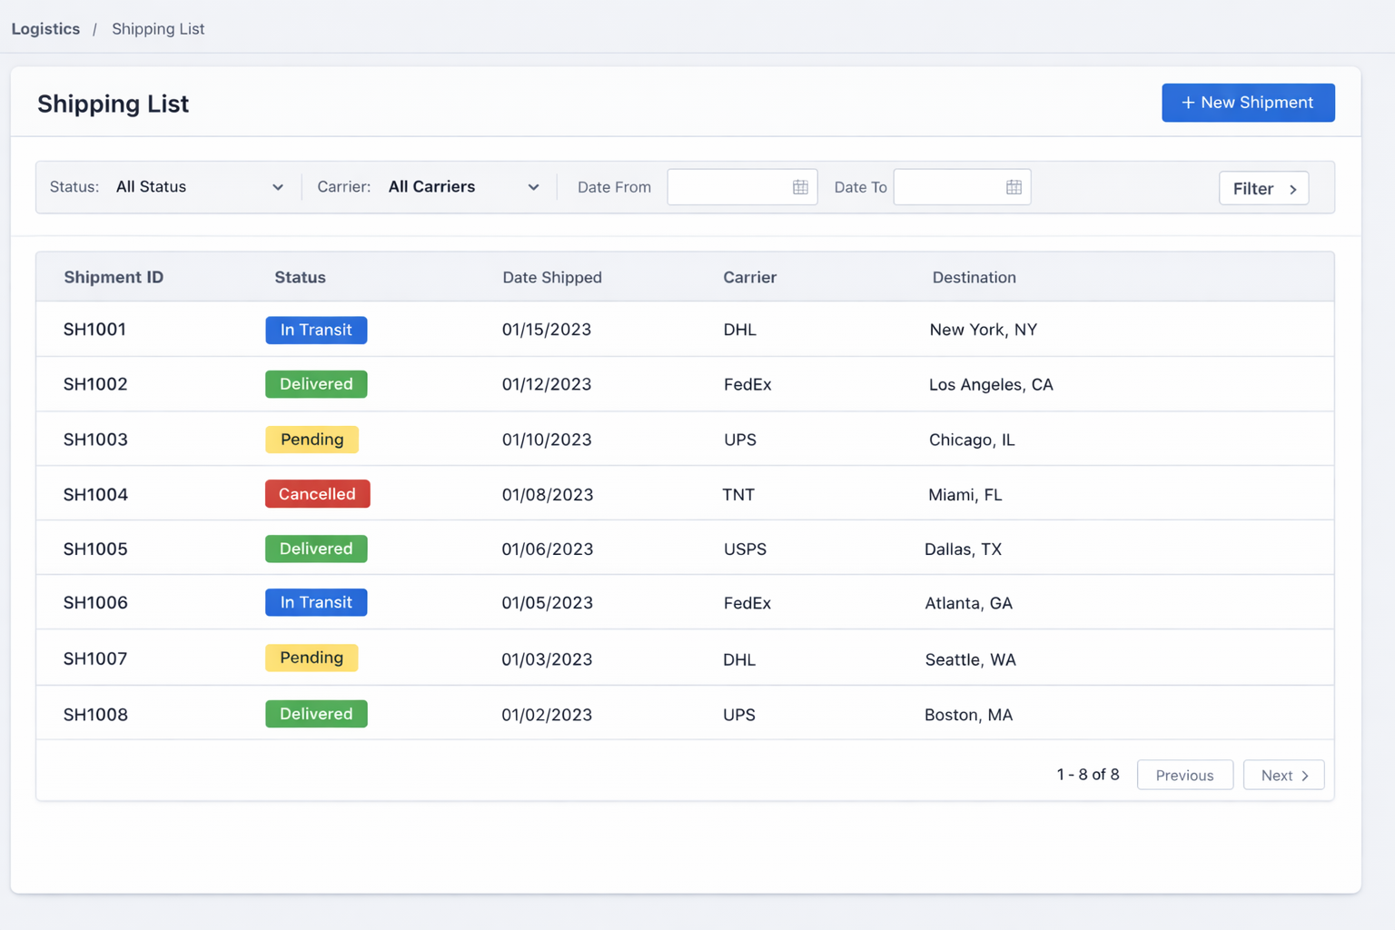Select the Delivered badge on SH1008
Image resolution: width=1395 pixels, height=930 pixels.
click(x=316, y=714)
